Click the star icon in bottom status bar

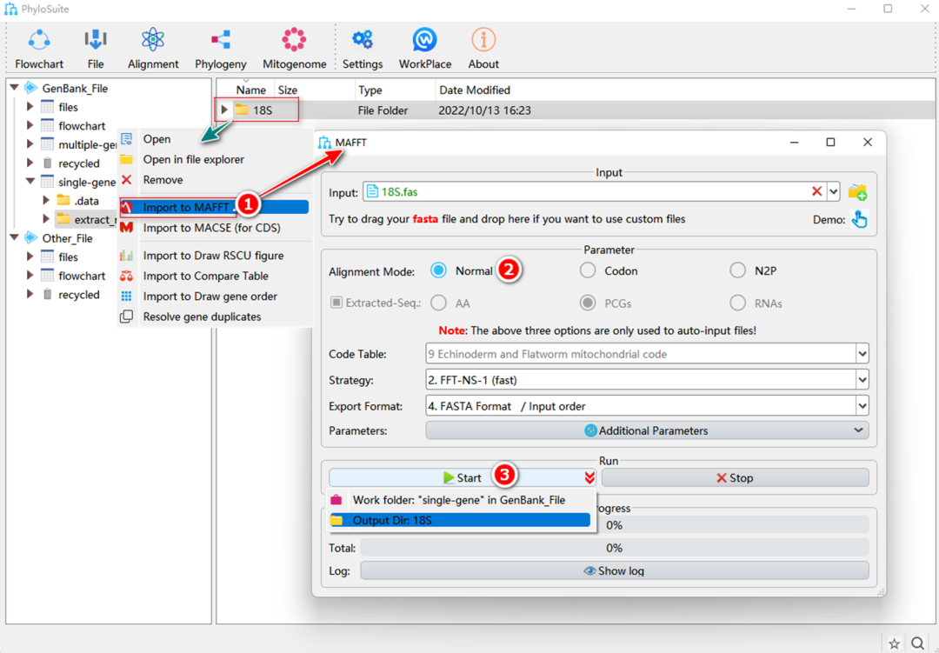[x=894, y=643]
